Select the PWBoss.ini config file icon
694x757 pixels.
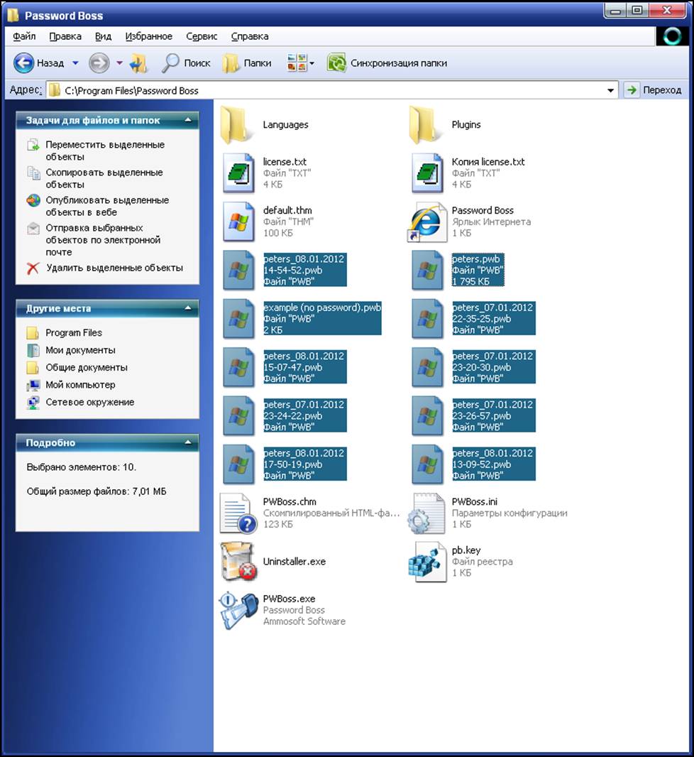[426, 513]
